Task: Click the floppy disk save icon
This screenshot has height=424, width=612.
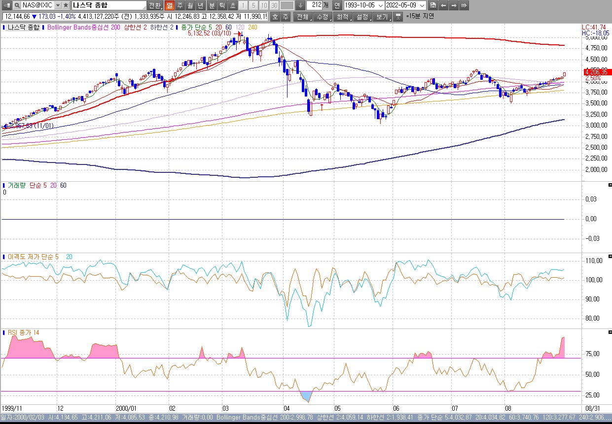Action: 433,5
